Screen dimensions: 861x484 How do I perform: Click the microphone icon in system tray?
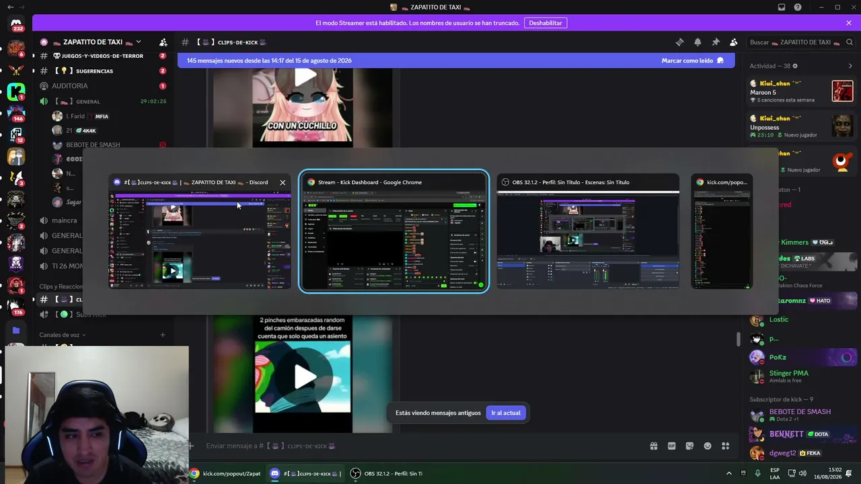(758, 473)
